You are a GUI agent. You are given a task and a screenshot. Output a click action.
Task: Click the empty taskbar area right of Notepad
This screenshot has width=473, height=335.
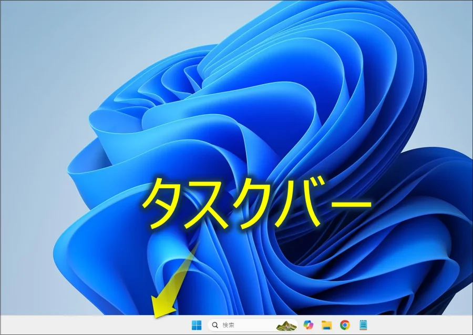[420, 325]
